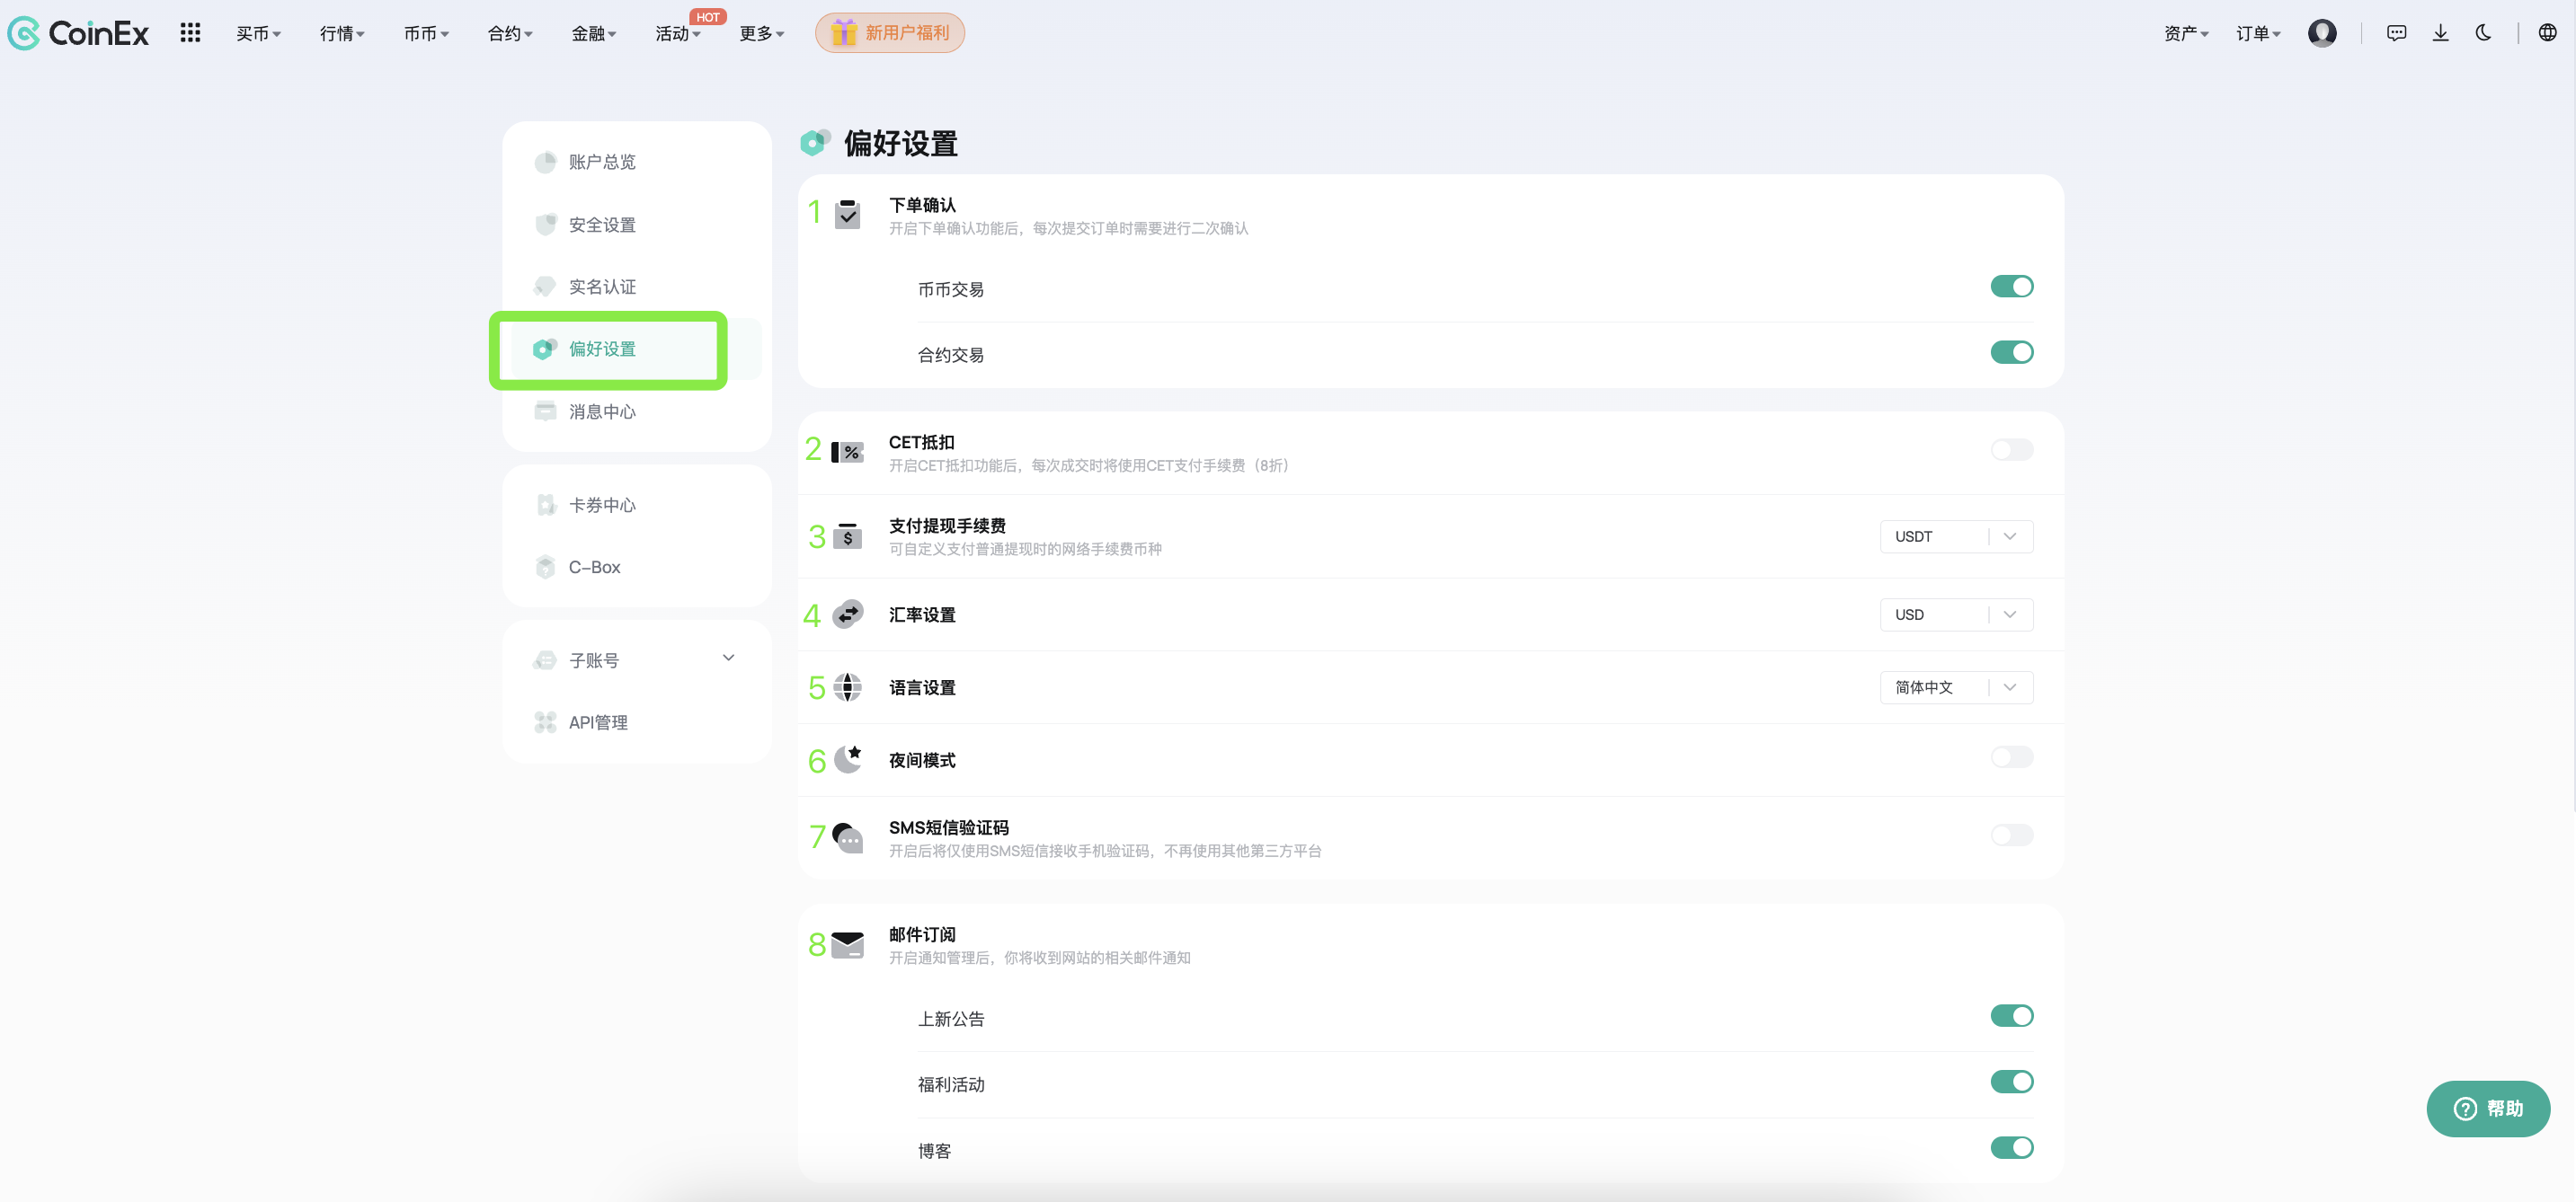Open the apps grid menu icon
Viewport: 2576px width, 1202px height.
pos(190,33)
